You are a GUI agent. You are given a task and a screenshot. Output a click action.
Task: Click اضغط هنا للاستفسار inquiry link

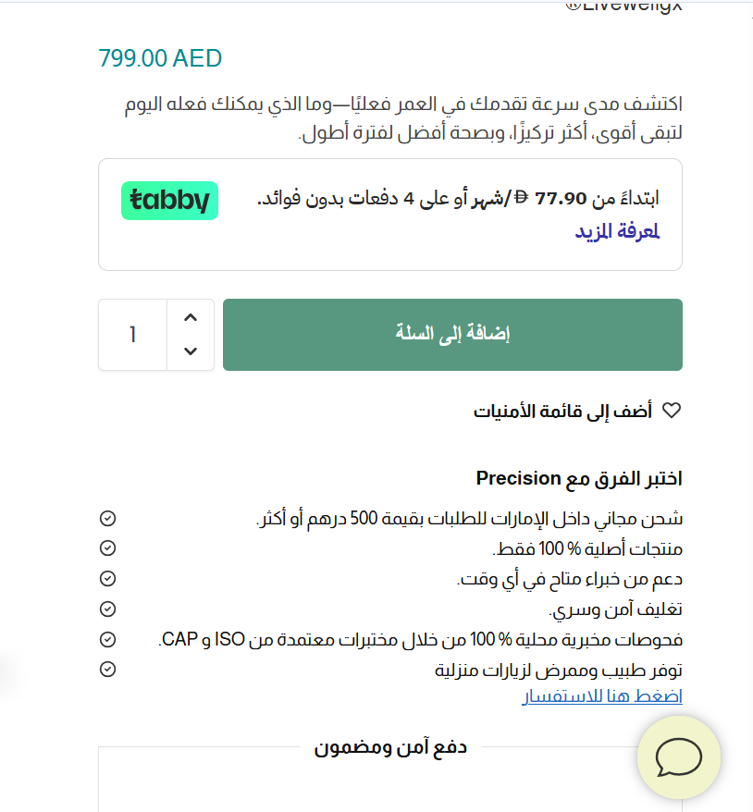tap(602, 696)
